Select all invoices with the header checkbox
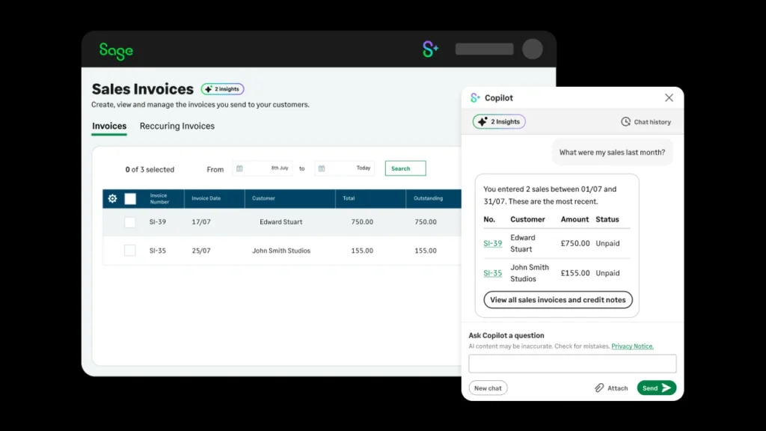Viewport: 766px width, 431px height. tap(129, 198)
